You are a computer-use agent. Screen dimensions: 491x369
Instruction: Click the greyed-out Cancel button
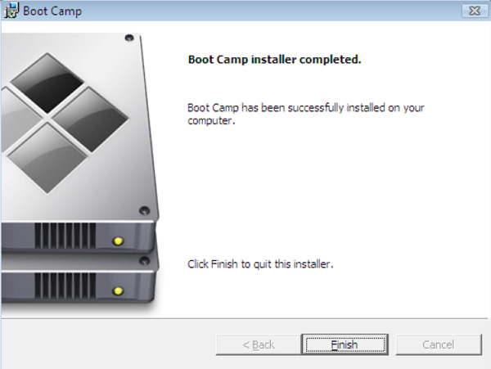tap(439, 344)
